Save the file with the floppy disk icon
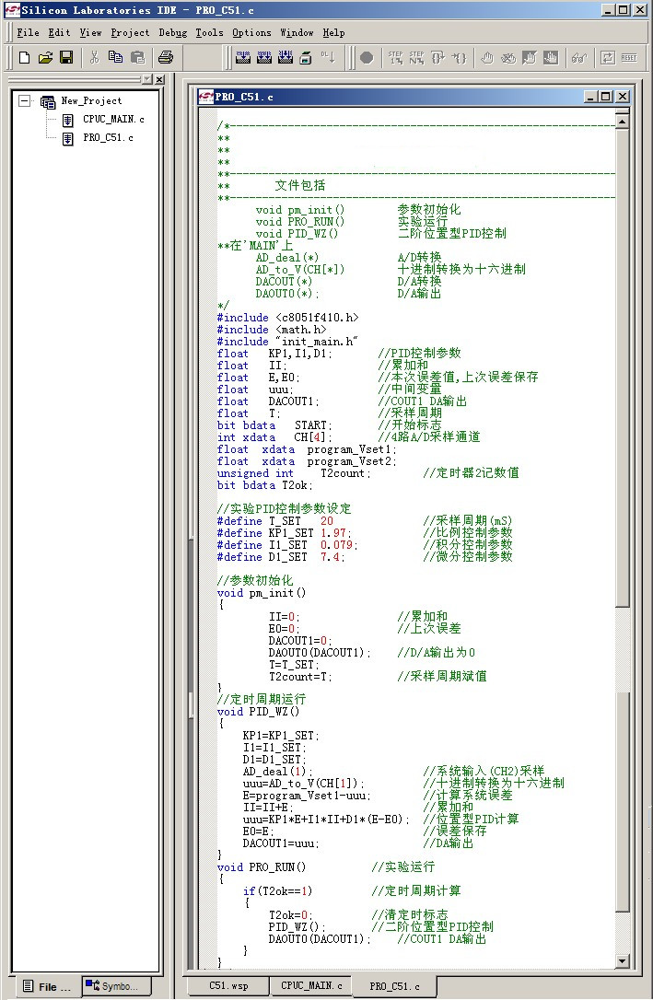This screenshot has width=653, height=1000. coord(66,57)
